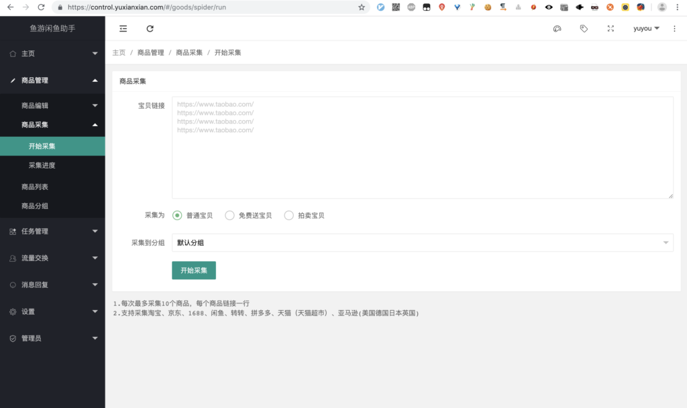Click inside the 宝贝链接 text area

click(x=422, y=148)
